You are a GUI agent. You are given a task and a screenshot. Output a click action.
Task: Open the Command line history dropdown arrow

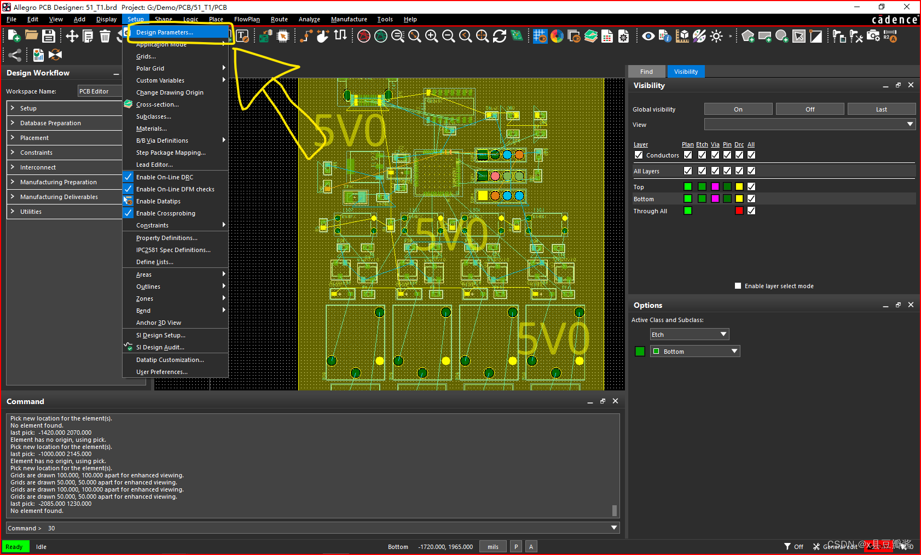(614, 528)
